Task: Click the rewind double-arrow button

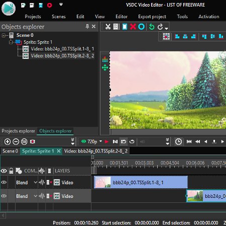Action: 197,141
